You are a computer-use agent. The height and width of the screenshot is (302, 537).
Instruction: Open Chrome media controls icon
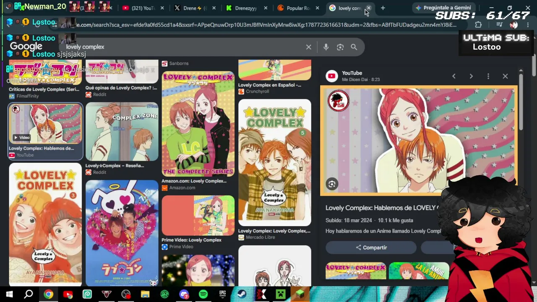point(499,25)
